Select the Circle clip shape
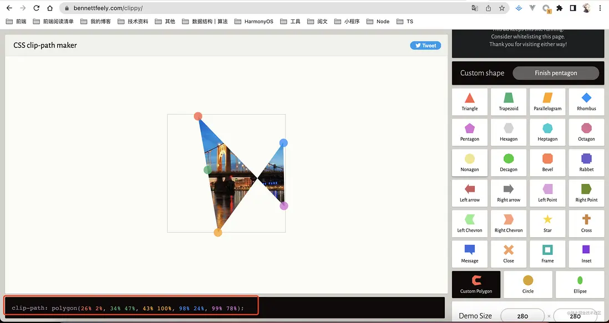This screenshot has width=609, height=323. pyautogui.click(x=528, y=284)
